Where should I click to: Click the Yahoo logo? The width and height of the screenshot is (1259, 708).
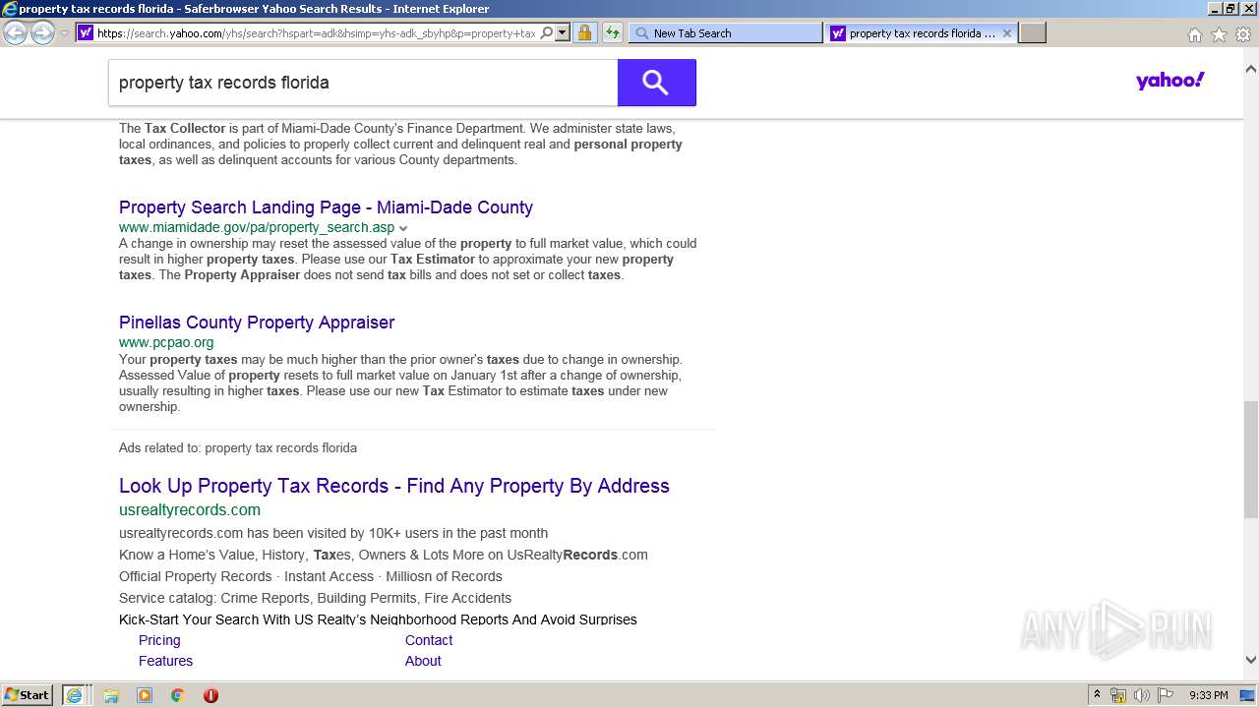[x=1169, y=81]
